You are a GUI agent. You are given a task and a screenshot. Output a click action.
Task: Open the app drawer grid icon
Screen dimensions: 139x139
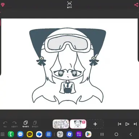click(3, 134)
